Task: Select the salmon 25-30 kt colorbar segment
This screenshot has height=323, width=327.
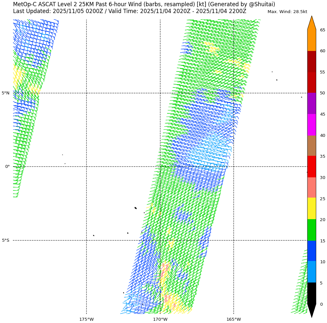Action: [x=312, y=187]
